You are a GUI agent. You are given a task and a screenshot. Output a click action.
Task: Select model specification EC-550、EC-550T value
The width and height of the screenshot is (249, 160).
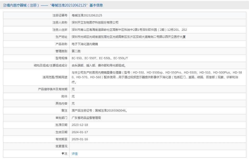(100, 58)
